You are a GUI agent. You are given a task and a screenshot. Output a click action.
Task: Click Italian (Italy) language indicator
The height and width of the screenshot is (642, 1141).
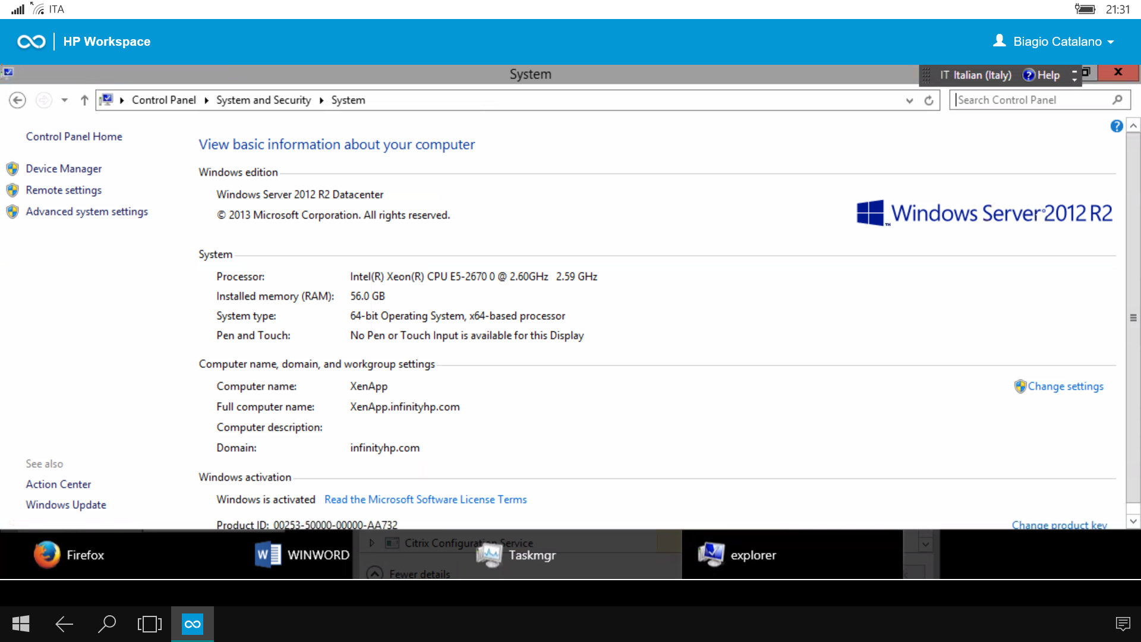click(976, 75)
